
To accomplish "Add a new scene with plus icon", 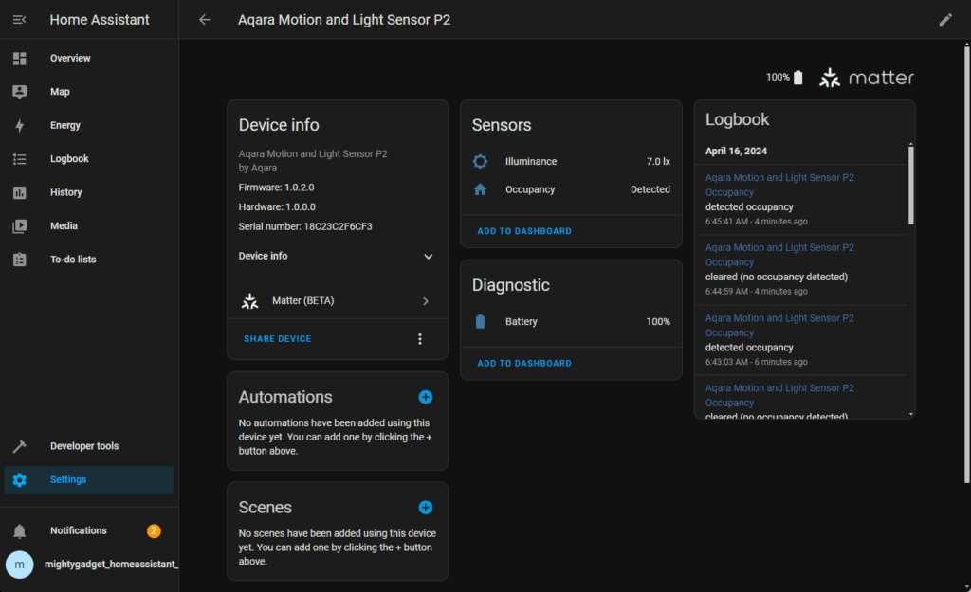I will [x=426, y=508].
